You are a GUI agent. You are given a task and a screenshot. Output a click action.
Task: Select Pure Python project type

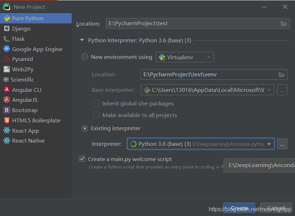pos(36,18)
